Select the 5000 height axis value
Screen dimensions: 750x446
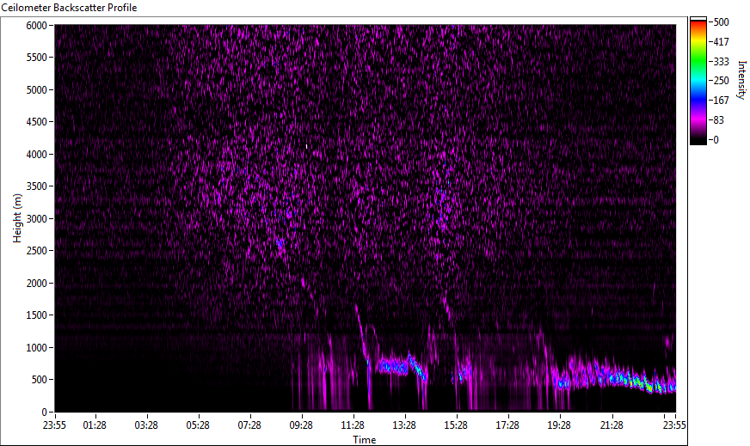[x=36, y=90]
